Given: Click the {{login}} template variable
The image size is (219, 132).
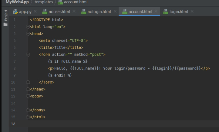Looking at the screenshot, I should click(x=162, y=69).
